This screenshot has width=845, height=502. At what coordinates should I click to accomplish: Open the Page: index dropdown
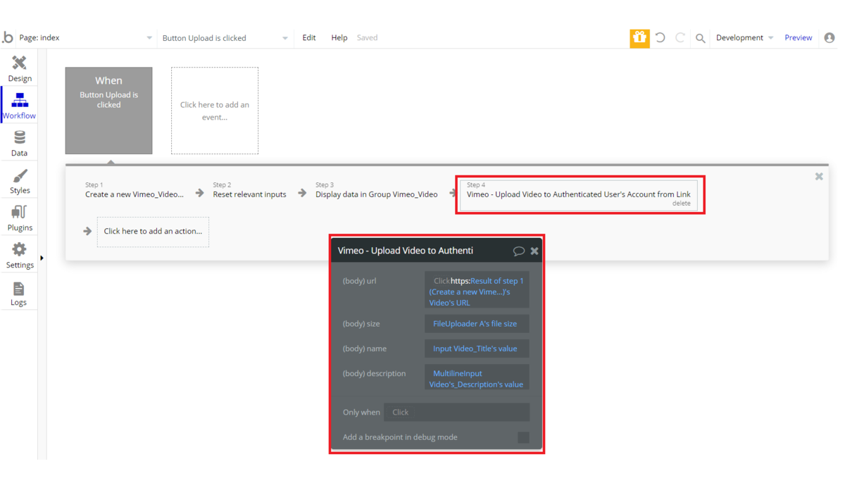pyautogui.click(x=86, y=38)
